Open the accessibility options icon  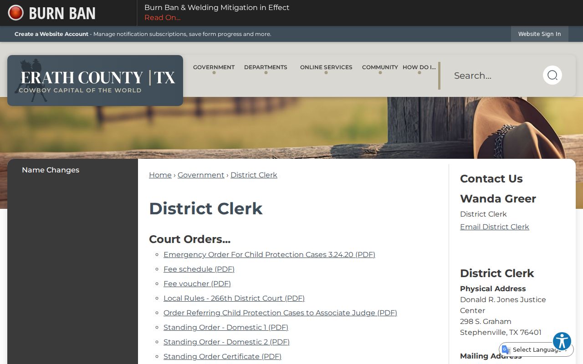(562, 341)
